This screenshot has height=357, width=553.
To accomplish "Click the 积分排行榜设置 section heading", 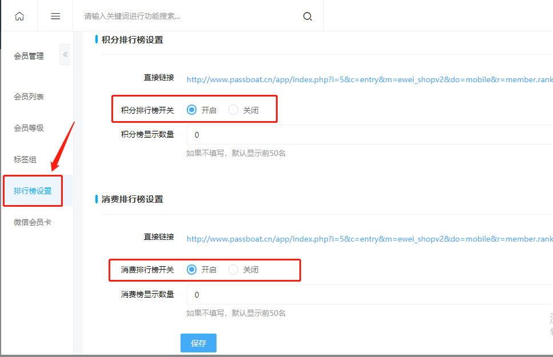I will coord(133,40).
